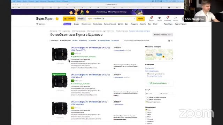Screen dimensions: 223x125
Task: Sort results по цене
Action: pyautogui.click(x=75, y=41)
